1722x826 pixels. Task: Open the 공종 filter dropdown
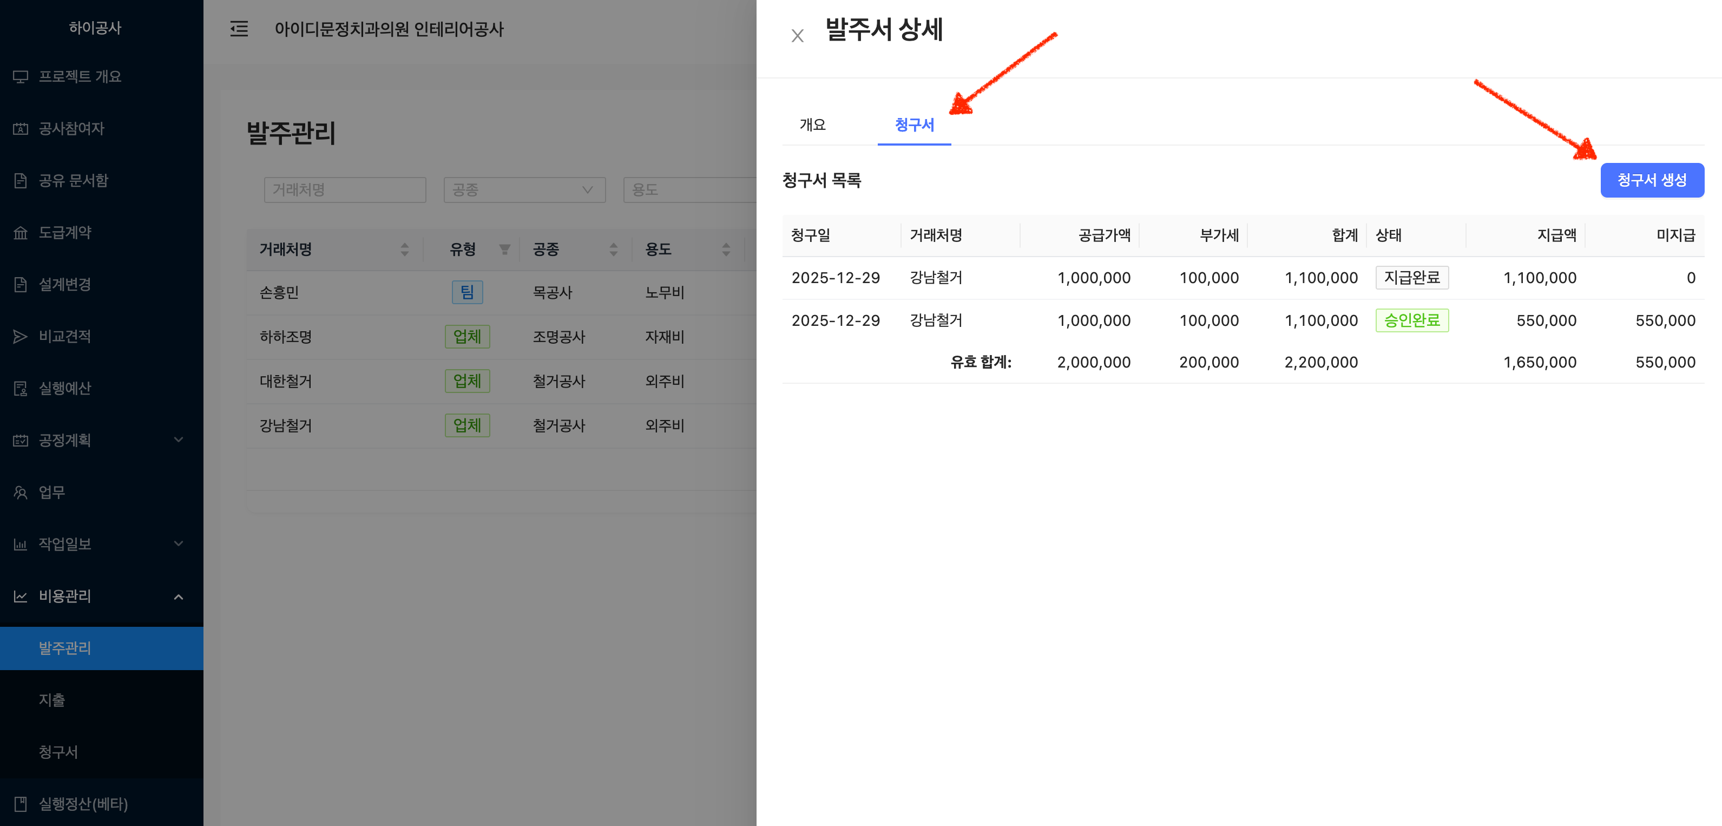click(x=524, y=190)
